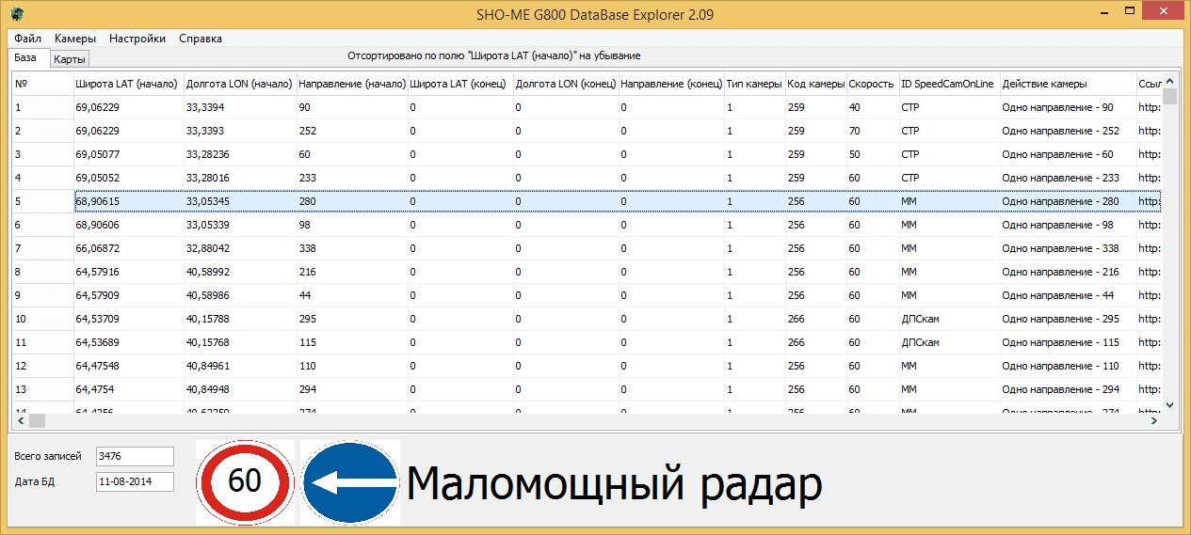Open the Файл menu
The height and width of the screenshot is (535, 1191).
click(27, 39)
